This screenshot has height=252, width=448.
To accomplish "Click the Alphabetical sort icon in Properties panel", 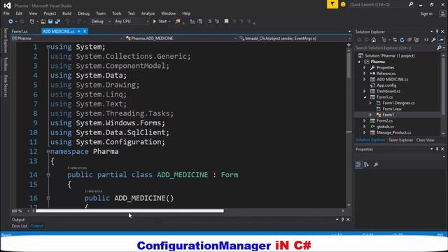I will pos(367,164).
